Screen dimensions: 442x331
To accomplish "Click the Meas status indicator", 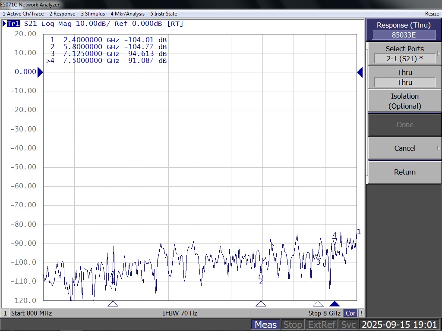I will coord(265,325).
